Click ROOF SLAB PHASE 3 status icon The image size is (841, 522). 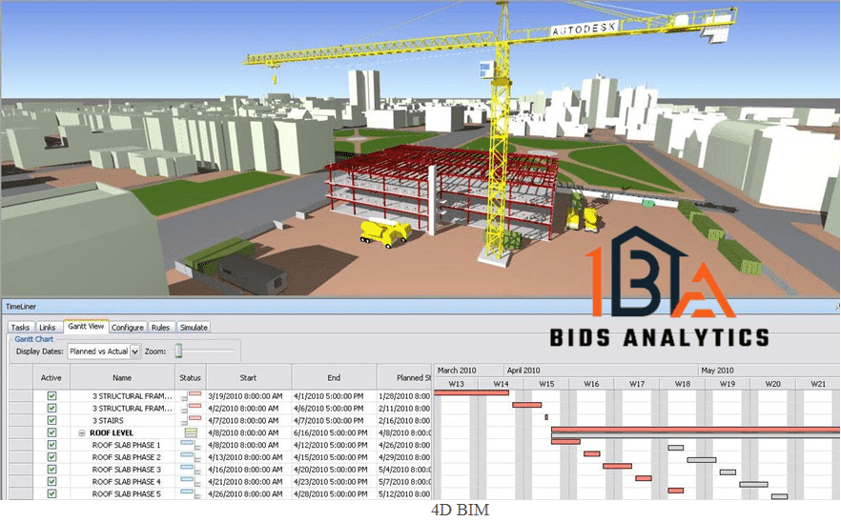point(191,470)
